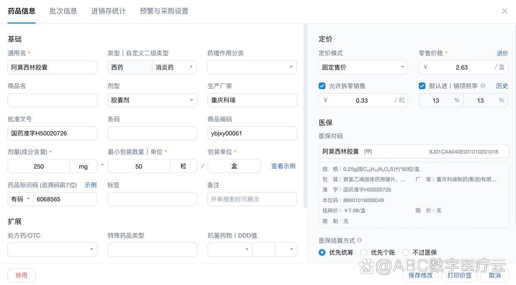Open the 药理作用分类 dropdown
Screen dimensions: 516x285
(252, 67)
